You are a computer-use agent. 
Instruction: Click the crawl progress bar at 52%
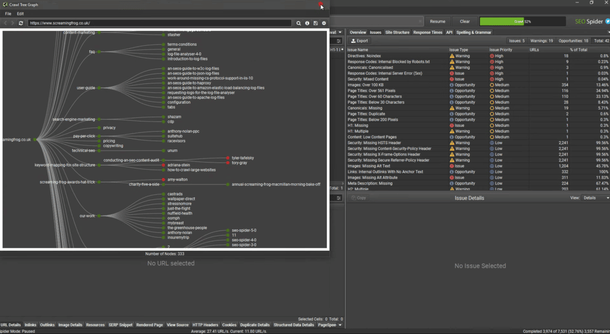click(x=522, y=21)
